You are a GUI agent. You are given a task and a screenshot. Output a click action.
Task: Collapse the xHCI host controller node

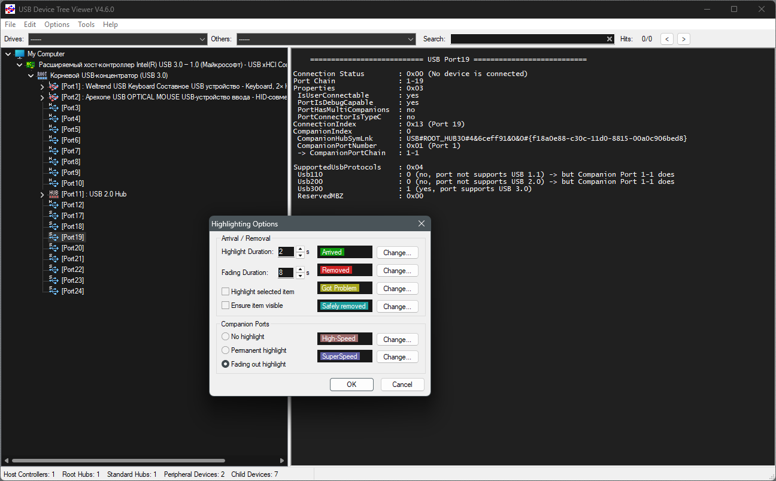(x=20, y=65)
